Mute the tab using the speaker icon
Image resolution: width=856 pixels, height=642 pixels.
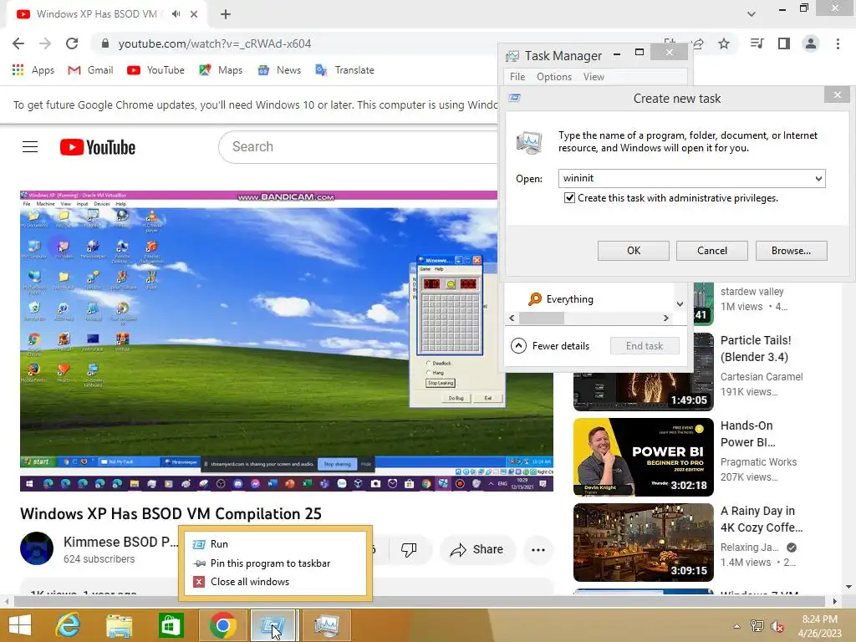point(176,14)
